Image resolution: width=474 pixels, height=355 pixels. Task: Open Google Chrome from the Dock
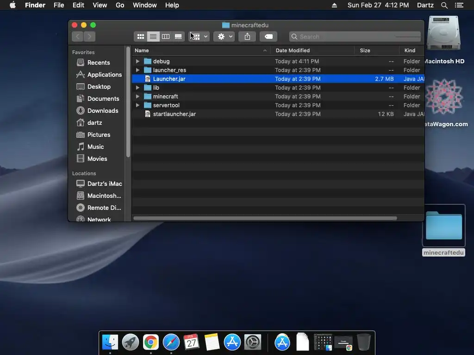(151, 343)
